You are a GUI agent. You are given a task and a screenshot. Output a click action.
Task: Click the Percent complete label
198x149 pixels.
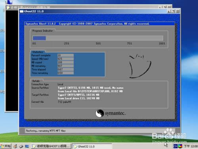[x=41, y=55]
